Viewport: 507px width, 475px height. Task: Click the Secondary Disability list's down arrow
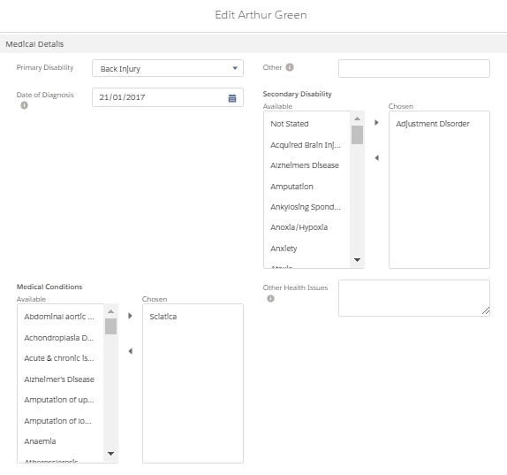[358, 260]
